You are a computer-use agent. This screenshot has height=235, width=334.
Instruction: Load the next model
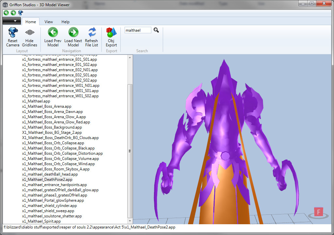coord(73,37)
